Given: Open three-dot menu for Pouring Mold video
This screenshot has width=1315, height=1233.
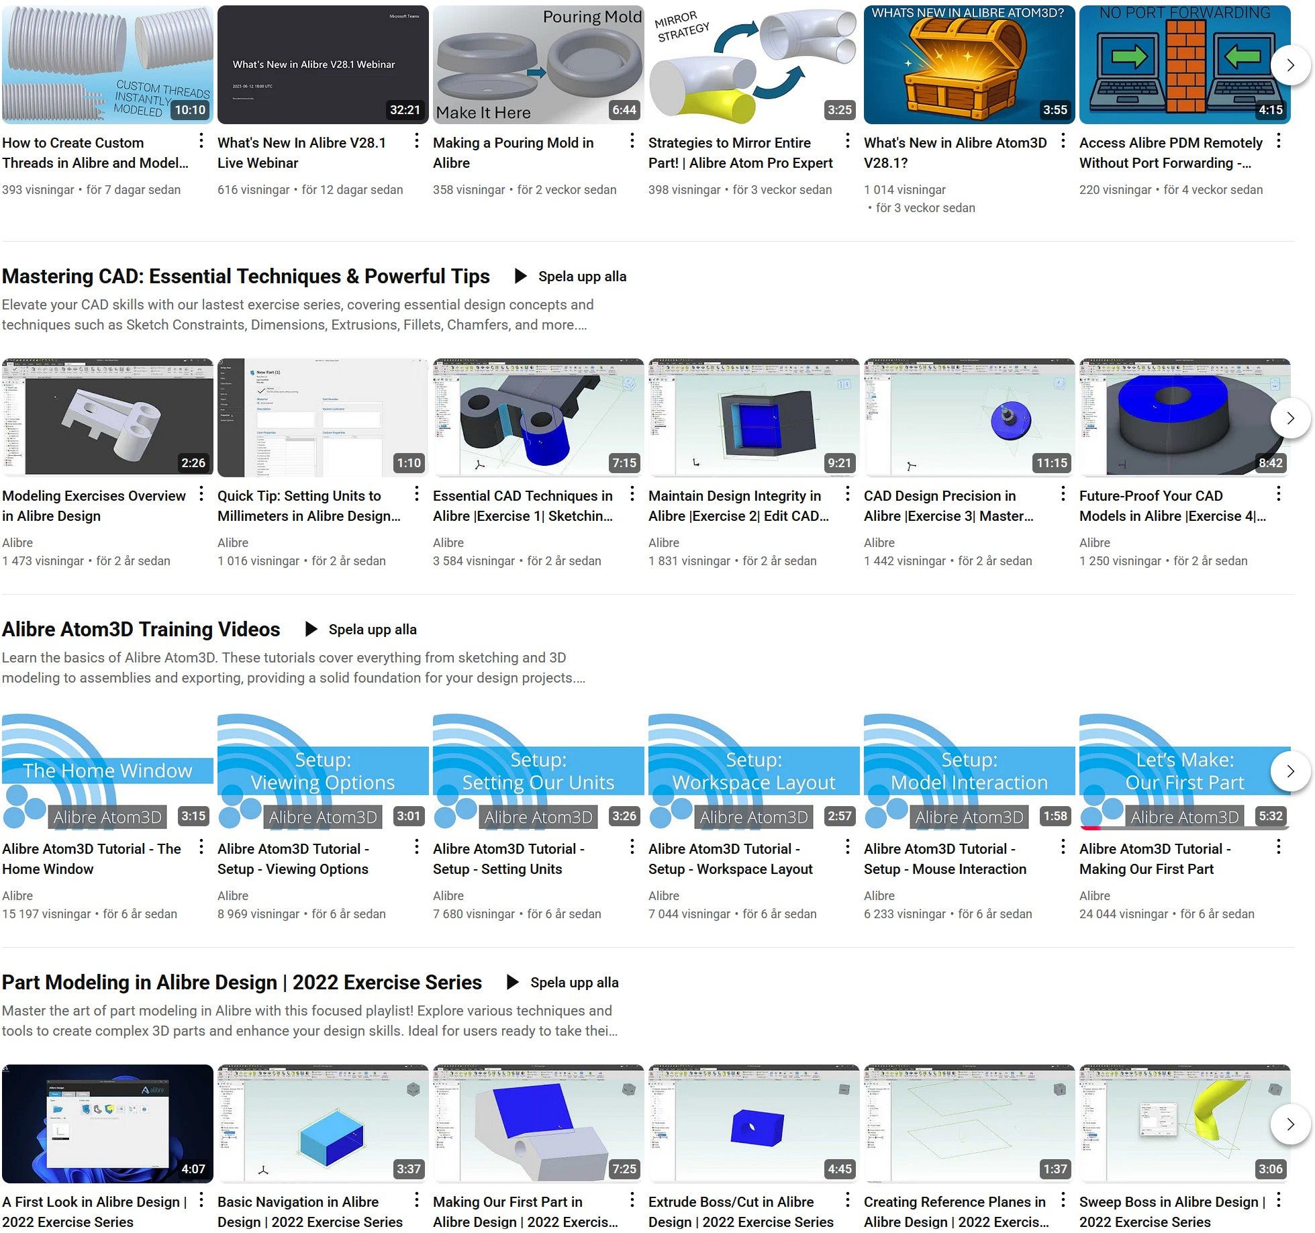Looking at the screenshot, I should click(632, 141).
